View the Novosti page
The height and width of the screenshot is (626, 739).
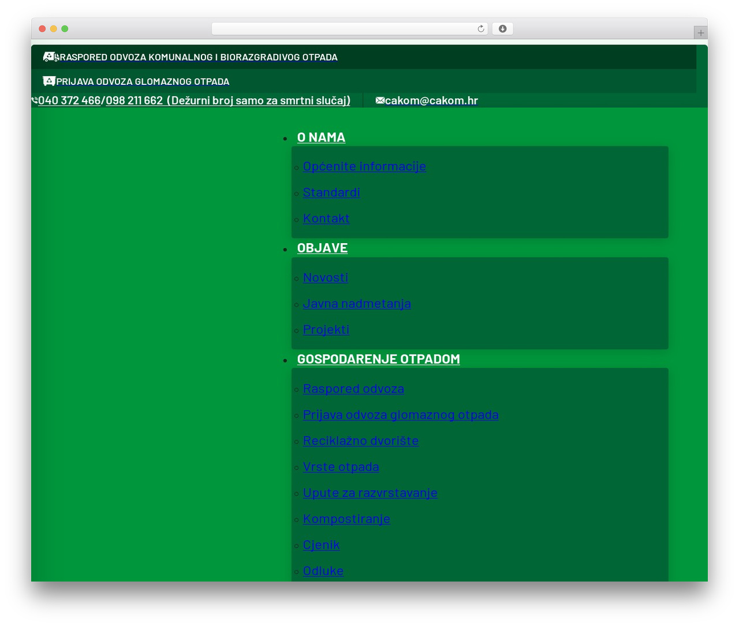pos(326,278)
